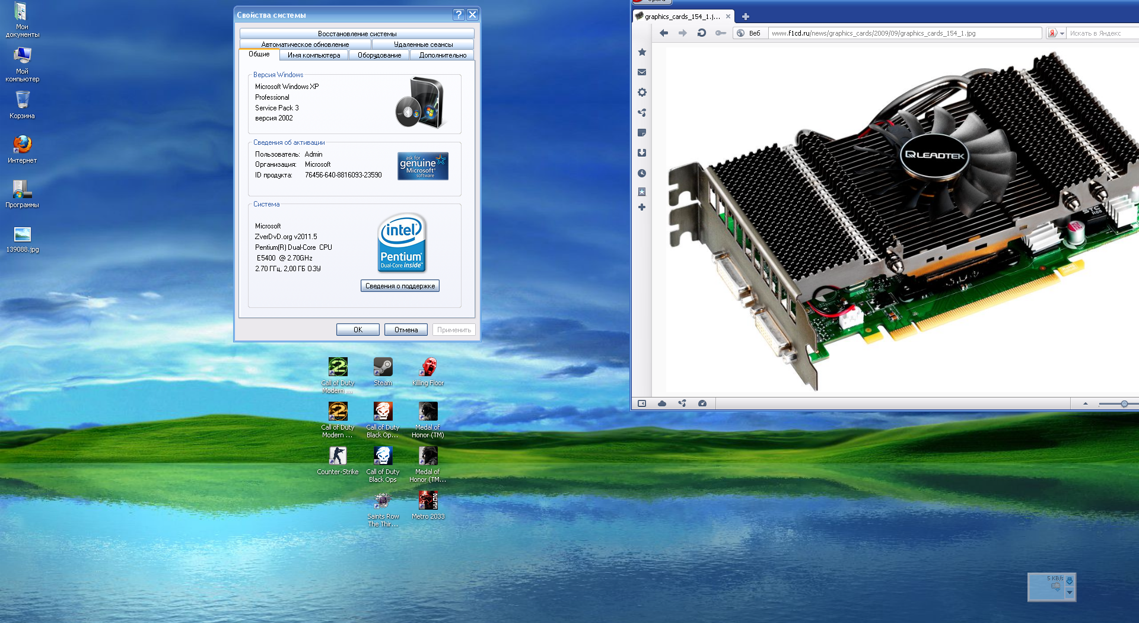Open the History clock panel in Opera sidebar

tap(642, 173)
